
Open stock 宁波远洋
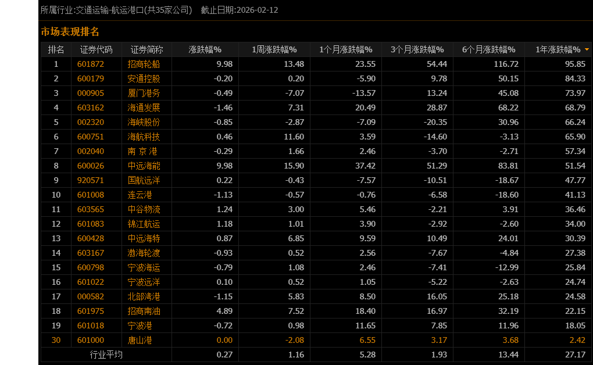coord(144,282)
